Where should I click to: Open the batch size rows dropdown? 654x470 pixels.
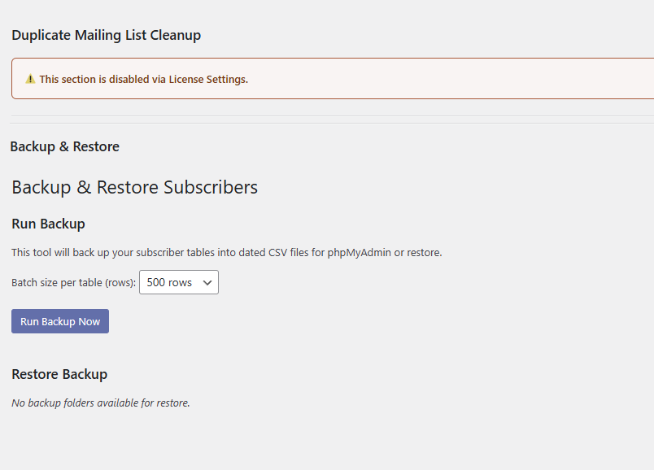[x=179, y=282]
